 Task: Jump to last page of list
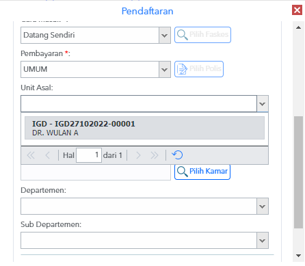[155, 155]
